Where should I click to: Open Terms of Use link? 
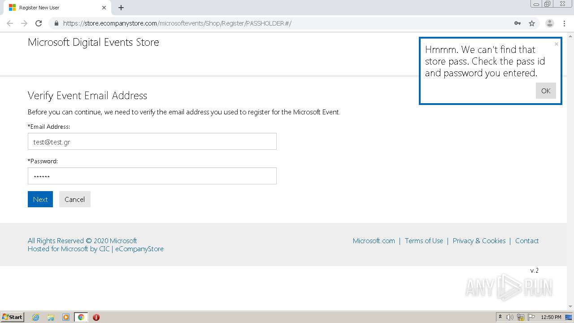tap(424, 241)
